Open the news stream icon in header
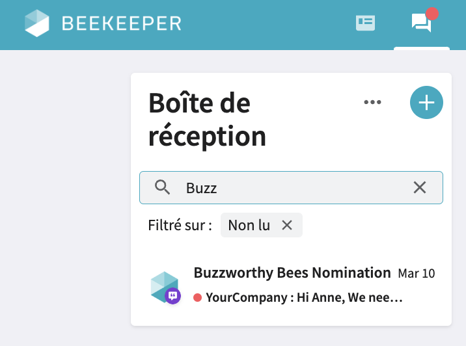The image size is (466, 346). (365, 23)
